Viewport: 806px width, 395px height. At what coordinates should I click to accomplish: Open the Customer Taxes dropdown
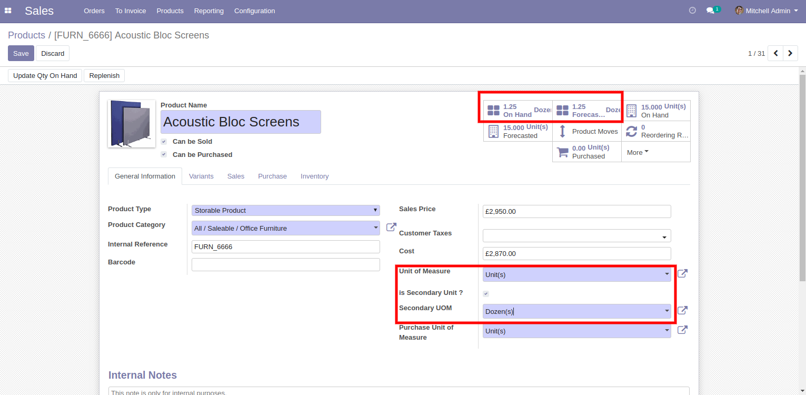point(576,236)
